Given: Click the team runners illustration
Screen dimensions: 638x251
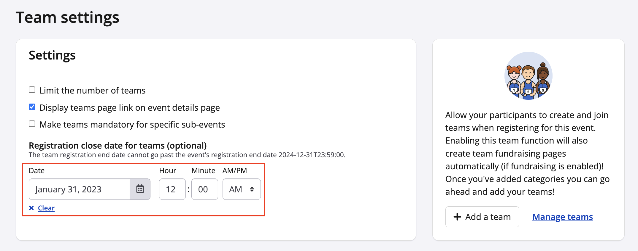Looking at the screenshot, I should (528, 76).
